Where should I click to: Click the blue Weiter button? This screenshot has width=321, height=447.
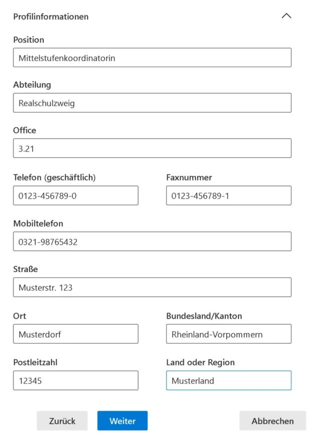[122, 421]
